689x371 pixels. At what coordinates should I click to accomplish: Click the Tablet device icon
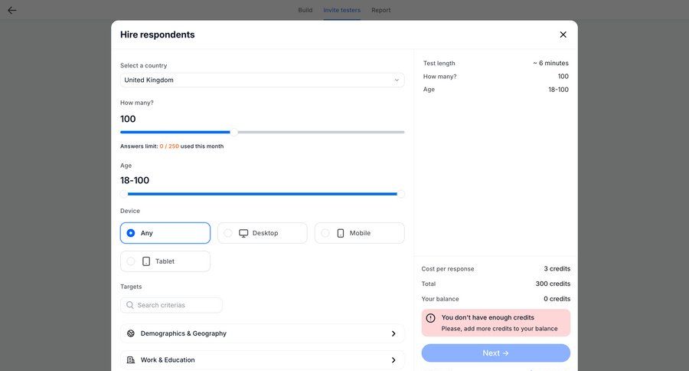[146, 261]
